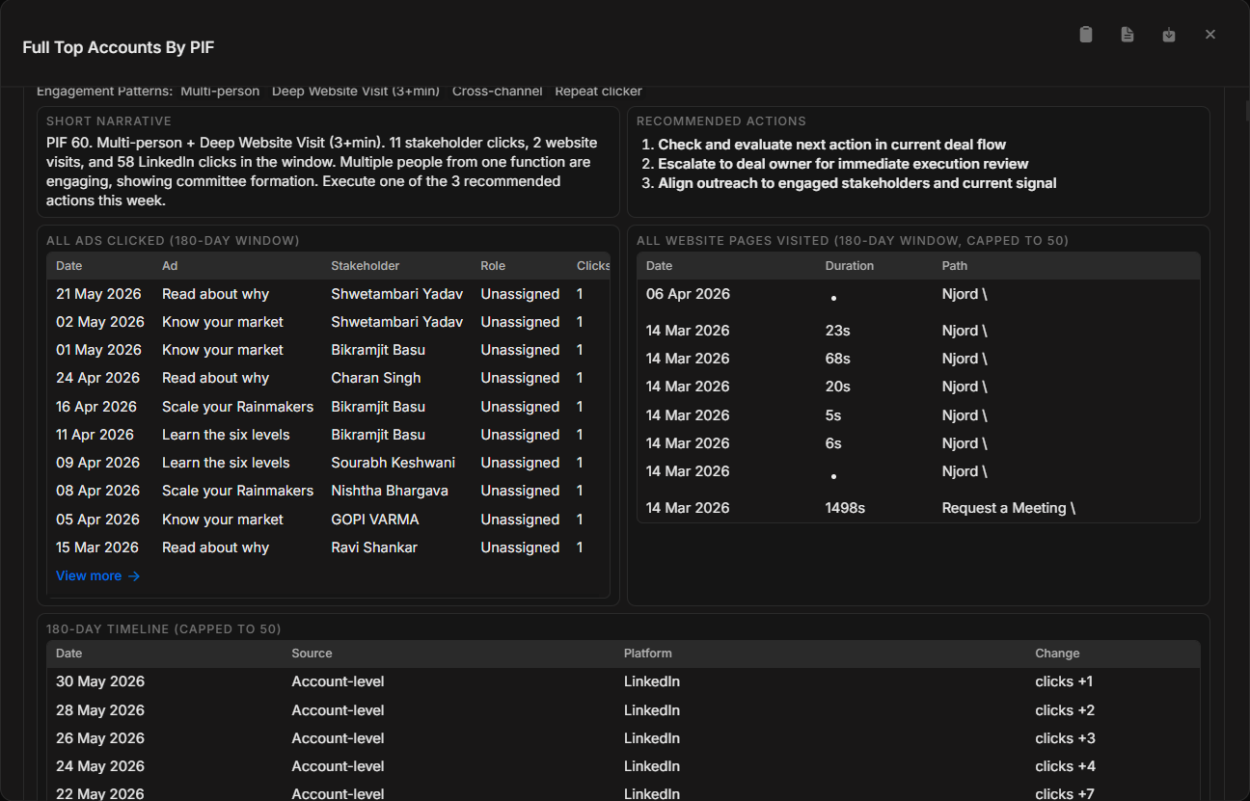Select stakeholder Charan Singh
This screenshot has width=1250, height=801.
376,378
